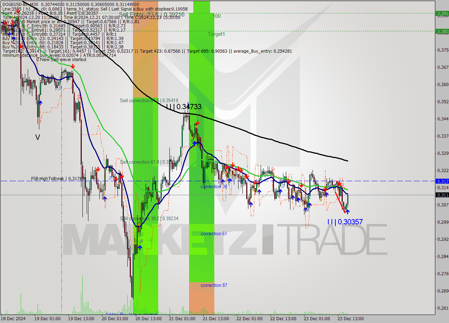Click the '20 Dec 13:00' time axis label
Screen dimensions: 449x323
148,319
